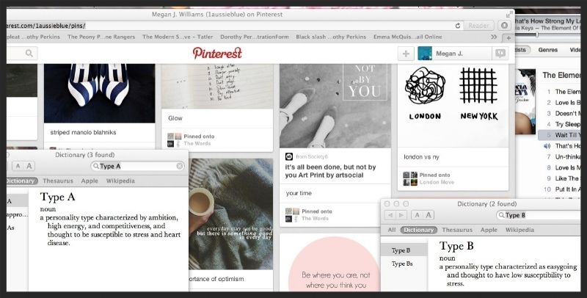Screen dimensions: 587x298
Task: Select the Wikipedia tab in the Type B dictionary
Action: [519, 230]
